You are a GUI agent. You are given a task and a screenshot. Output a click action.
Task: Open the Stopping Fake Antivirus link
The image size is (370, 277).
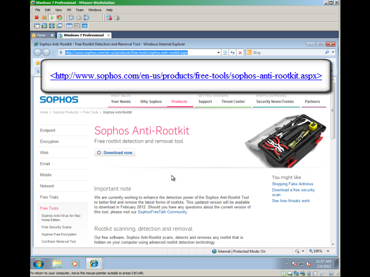click(293, 184)
